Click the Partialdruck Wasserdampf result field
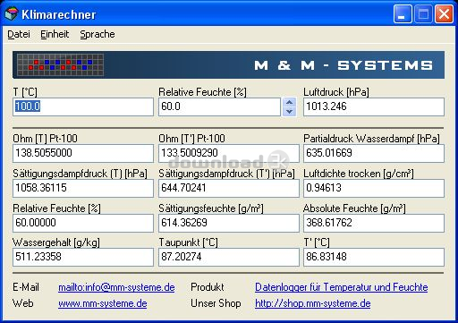458x323 pixels. tap(374, 153)
